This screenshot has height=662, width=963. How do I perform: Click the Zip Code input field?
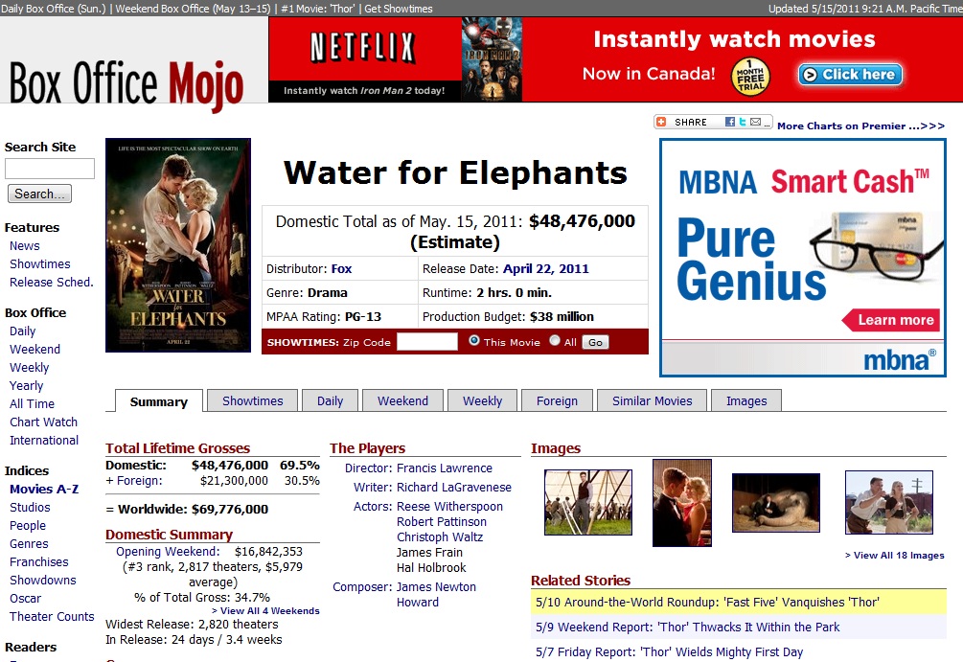[x=426, y=342]
